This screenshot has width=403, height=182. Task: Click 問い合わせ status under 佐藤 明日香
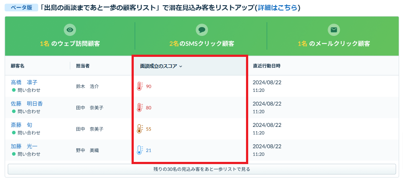click(29, 112)
